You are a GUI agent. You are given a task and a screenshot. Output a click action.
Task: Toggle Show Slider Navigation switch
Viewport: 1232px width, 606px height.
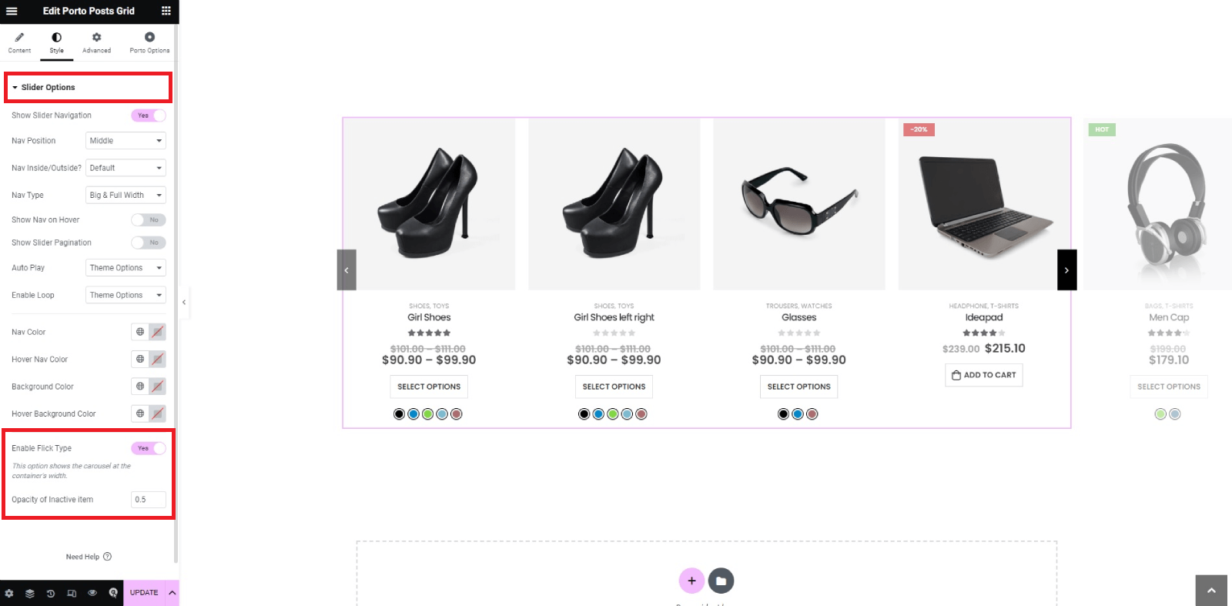pos(149,116)
